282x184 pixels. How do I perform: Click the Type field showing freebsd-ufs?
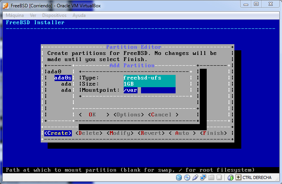coord(149,78)
